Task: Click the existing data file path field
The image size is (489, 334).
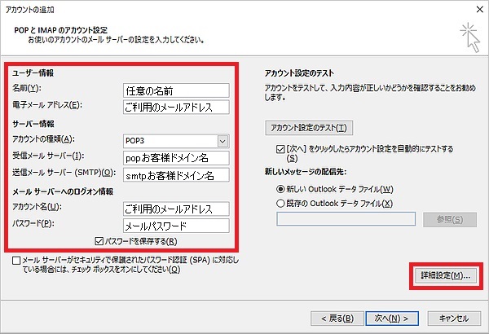Action: click(x=348, y=219)
